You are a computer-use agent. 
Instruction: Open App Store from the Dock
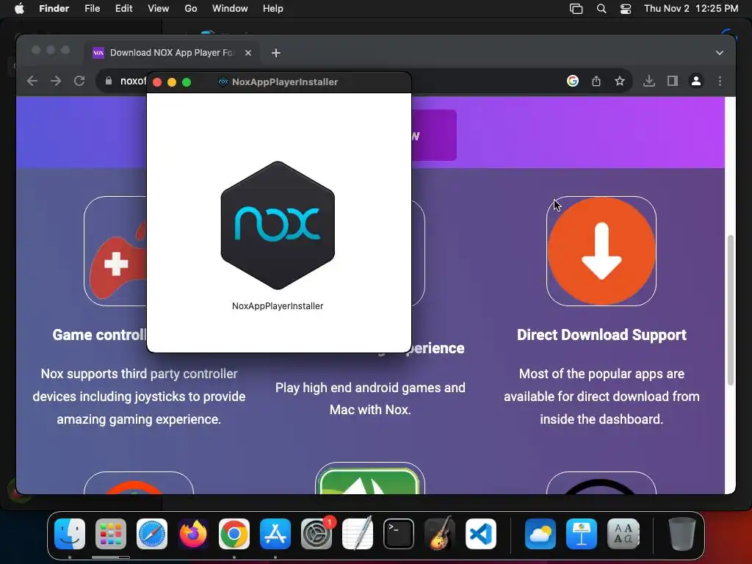pyautogui.click(x=275, y=534)
